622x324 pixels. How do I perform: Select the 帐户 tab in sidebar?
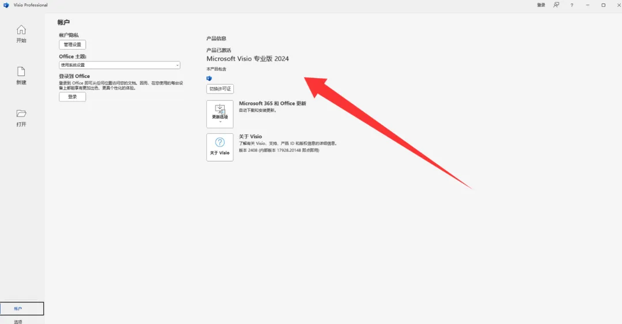[x=22, y=308]
